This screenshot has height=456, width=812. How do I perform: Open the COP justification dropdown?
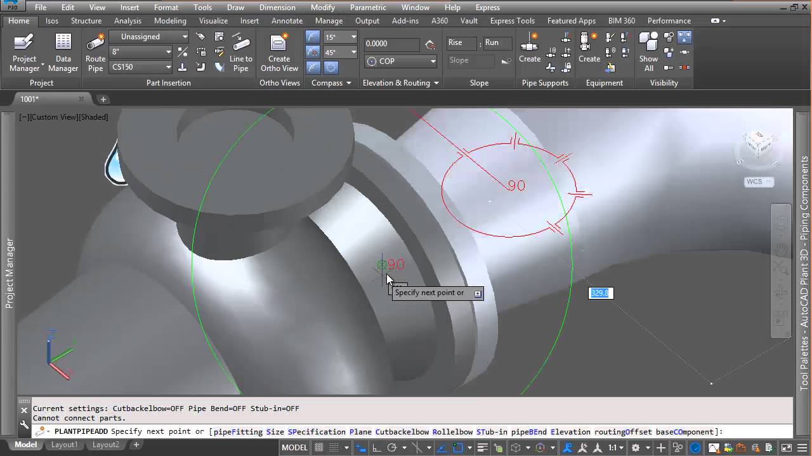point(401,61)
